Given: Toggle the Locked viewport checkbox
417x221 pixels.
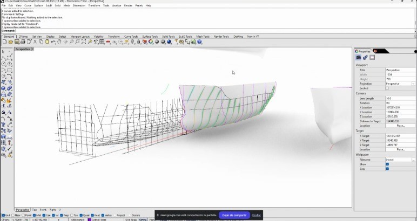Looking at the screenshot, I should click(x=387, y=88).
